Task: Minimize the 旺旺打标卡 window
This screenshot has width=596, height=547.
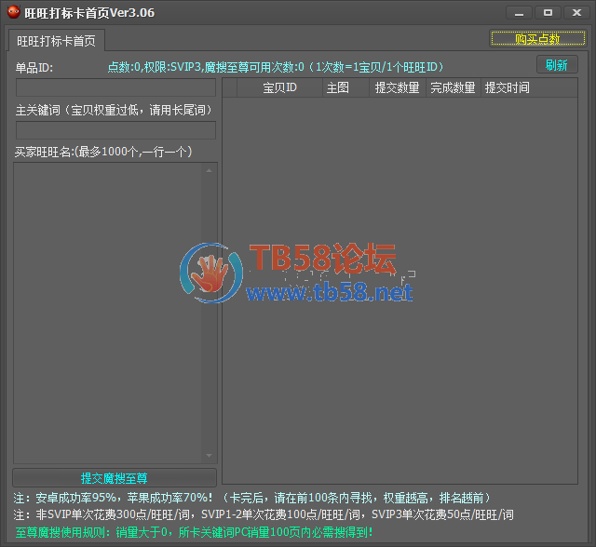Action: tap(520, 13)
